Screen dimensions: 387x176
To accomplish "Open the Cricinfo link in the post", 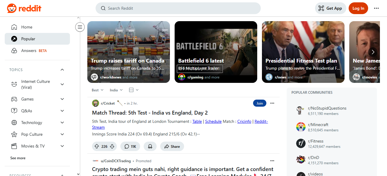I will [244, 121].
